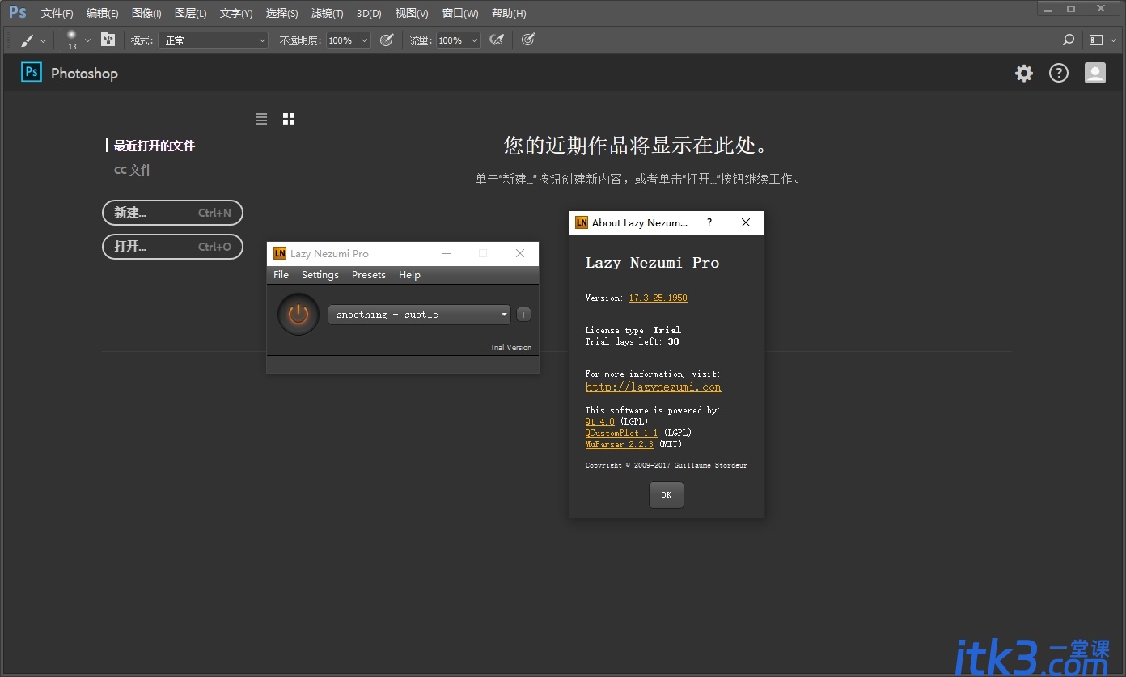Switch to list view icon
Screen dimensions: 1126x677
[x=261, y=119]
